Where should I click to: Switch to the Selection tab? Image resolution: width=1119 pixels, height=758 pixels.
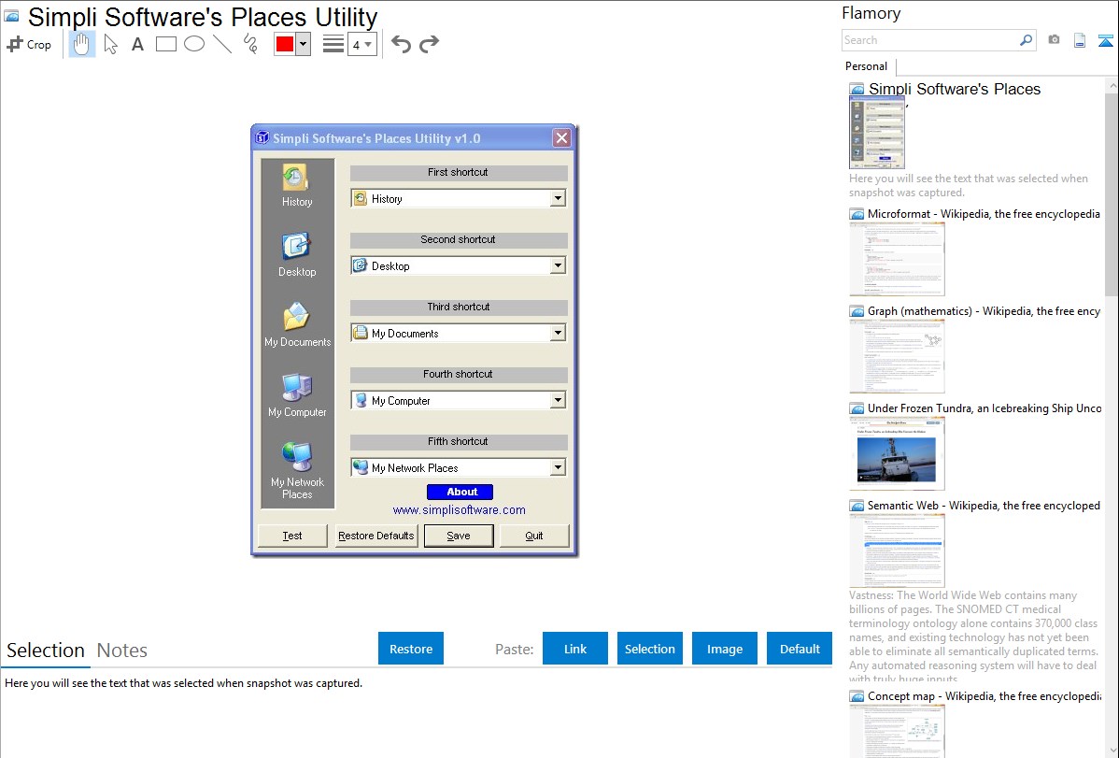click(x=46, y=651)
